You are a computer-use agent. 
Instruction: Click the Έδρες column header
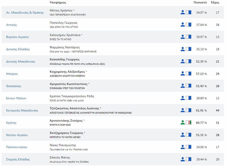pyautogui.click(x=215, y=2)
